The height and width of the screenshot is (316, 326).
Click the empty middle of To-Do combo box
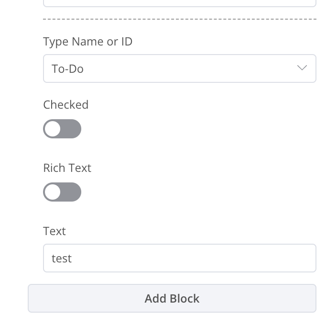[x=186, y=68]
